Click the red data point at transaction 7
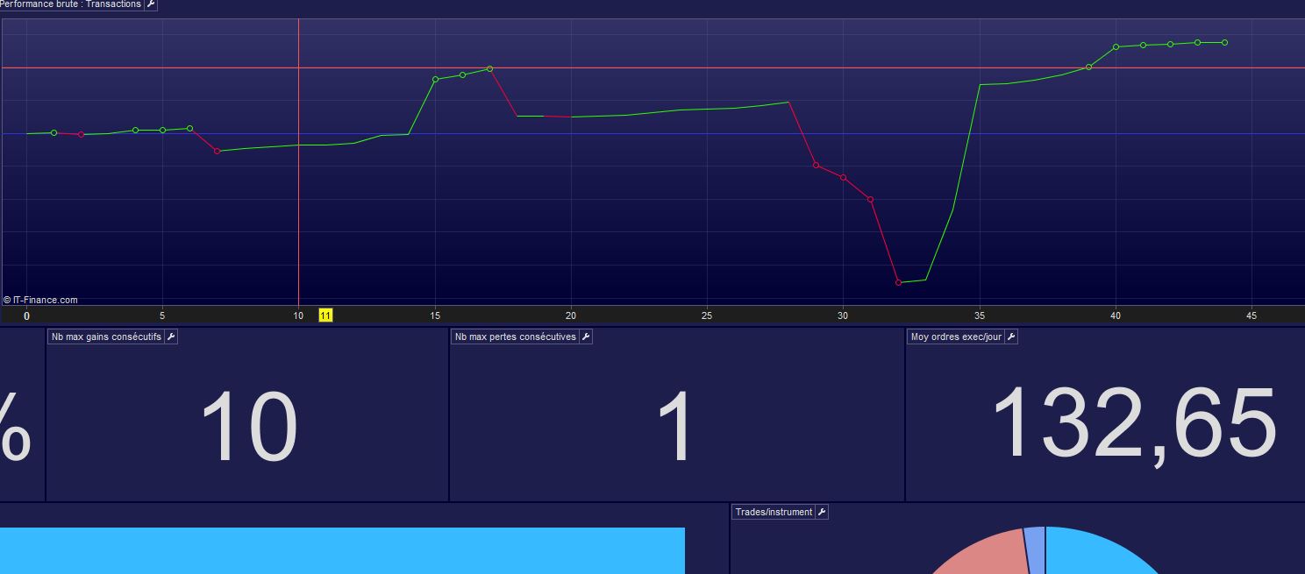1305x574 pixels. (217, 152)
